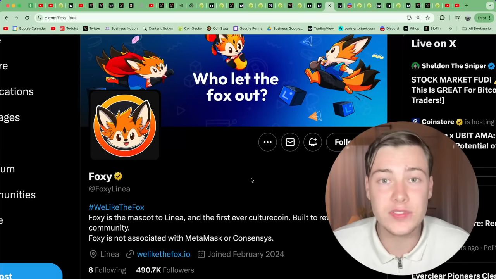Click the Linea location text
The width and height of the screenshot is (496, 279).
(x=110, y=254)
